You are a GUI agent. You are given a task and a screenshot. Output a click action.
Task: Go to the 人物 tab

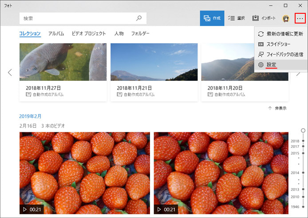(119, 34)
